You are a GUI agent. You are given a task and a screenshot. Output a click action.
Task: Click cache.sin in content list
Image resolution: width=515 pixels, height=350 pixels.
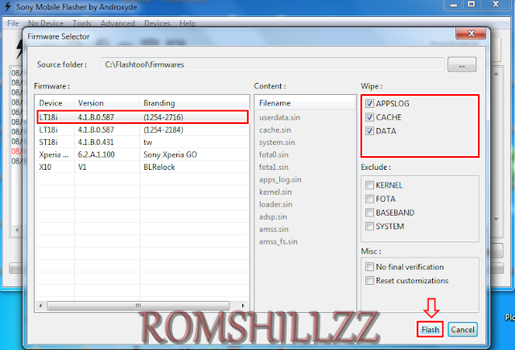tap(275, 130)
